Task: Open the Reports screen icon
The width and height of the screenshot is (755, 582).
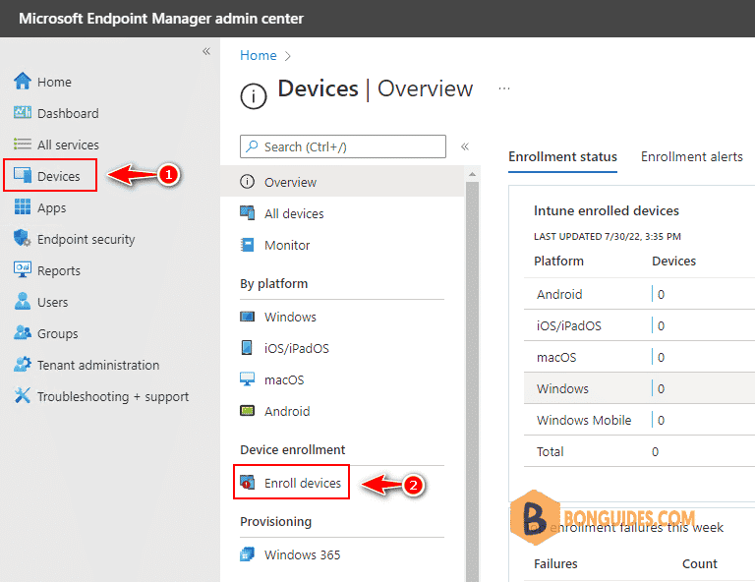Action: [x=23, y=269]
